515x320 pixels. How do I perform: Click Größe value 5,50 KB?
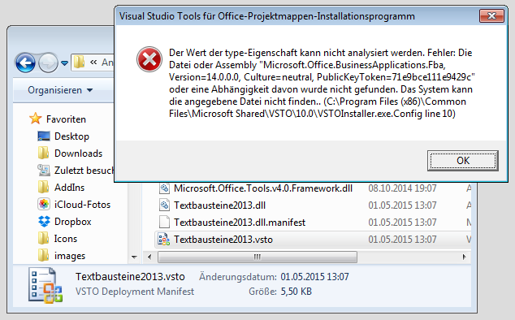point(296,292)
